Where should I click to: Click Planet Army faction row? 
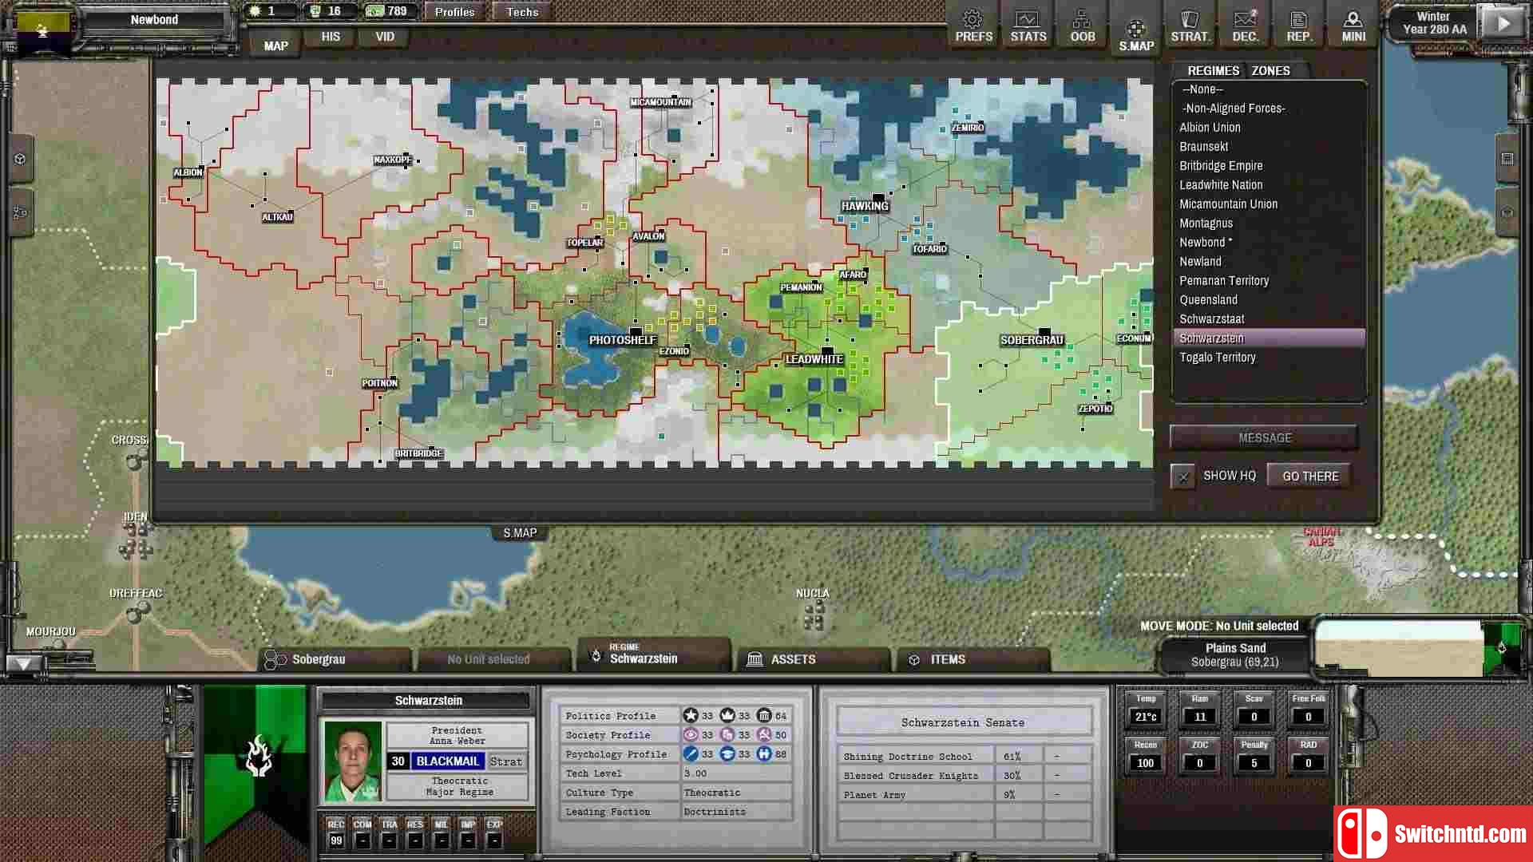964,794
